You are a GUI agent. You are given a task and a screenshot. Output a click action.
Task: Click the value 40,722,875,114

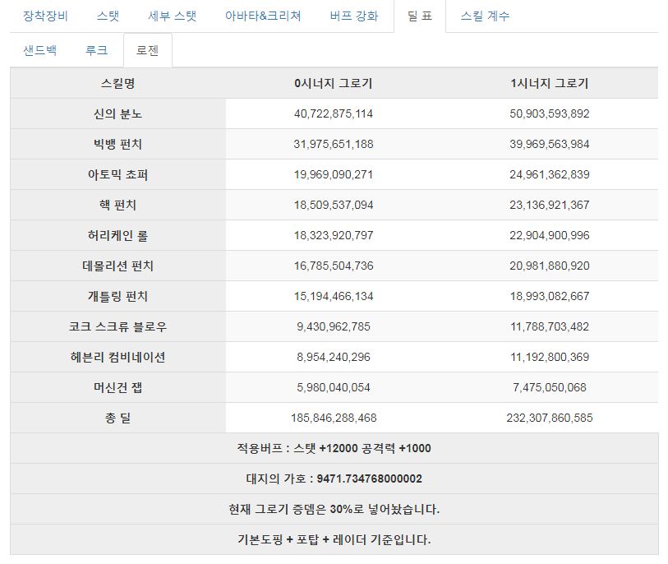334,113
